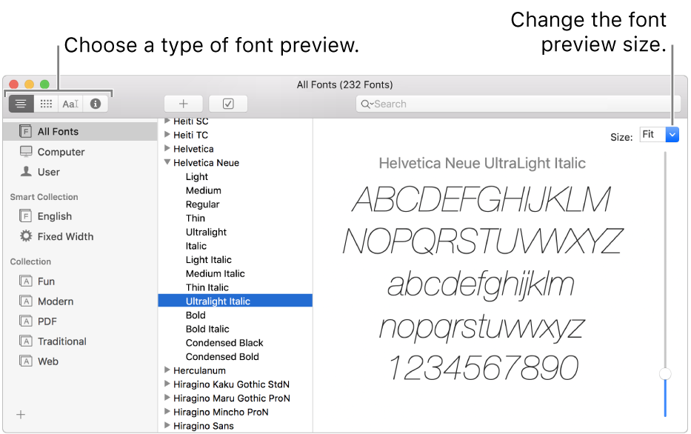The image size is (691, 434).
Task: Select the Web collection
Action: point(50,361)
